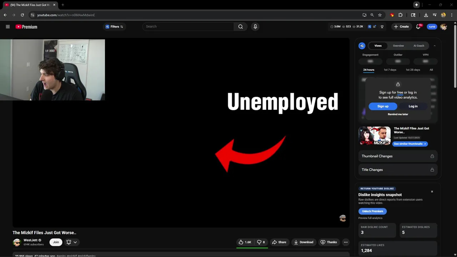Click the Preview full analytics link
Screen dimensions: 457x257
[x=370, y=218]
